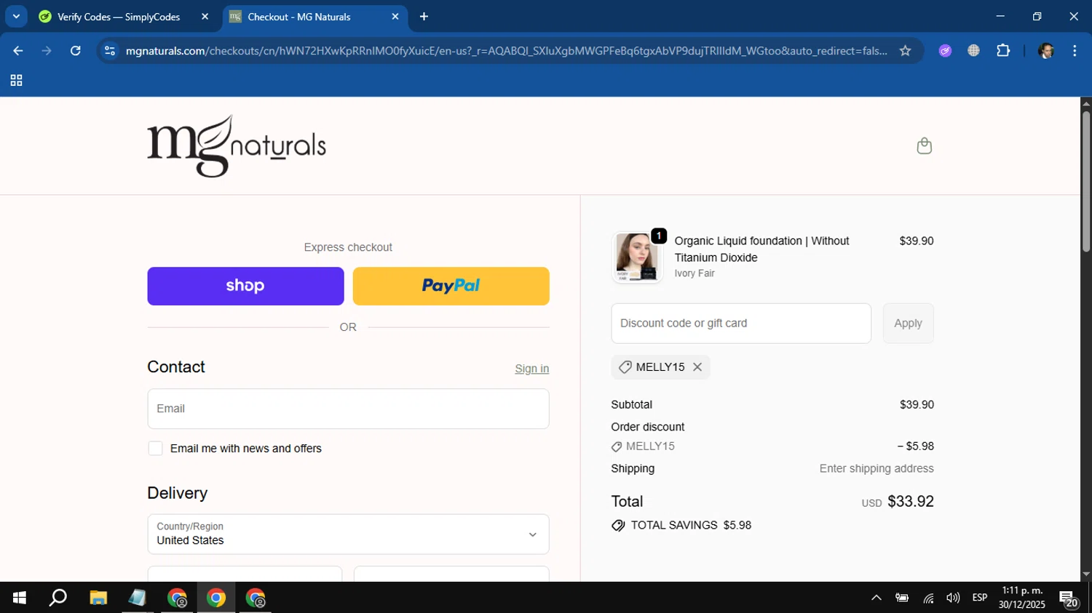Click the Organic Liquid foundation product title
Viewport: 1092px width, 613px height.
tap(761, 249)
